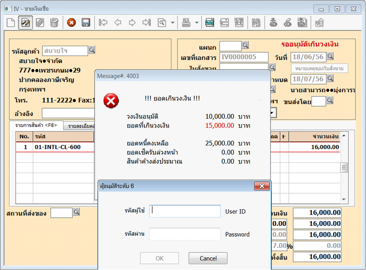This screenshot has width=366, height=270.
Task: Click the red cancel X toolbar icon
Action: point(71,22)
